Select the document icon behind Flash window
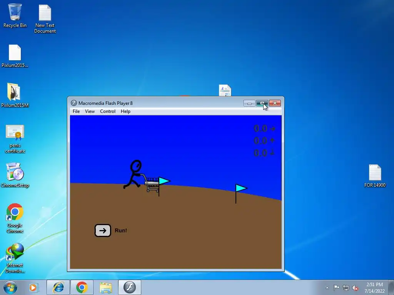This screenshot has height=295, width=394. pyautogui.click(x=225, y=90)
